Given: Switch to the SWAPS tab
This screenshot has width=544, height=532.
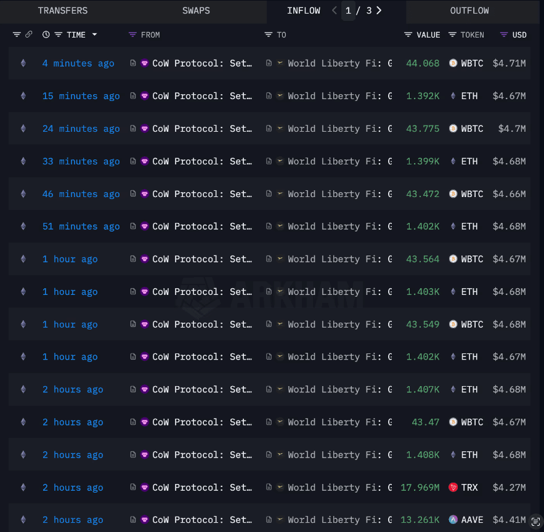Looking at the screenshot, I should tap(196, 10).
